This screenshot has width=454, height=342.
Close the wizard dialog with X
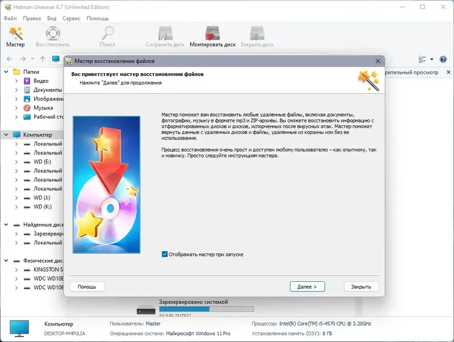[378, 61]
